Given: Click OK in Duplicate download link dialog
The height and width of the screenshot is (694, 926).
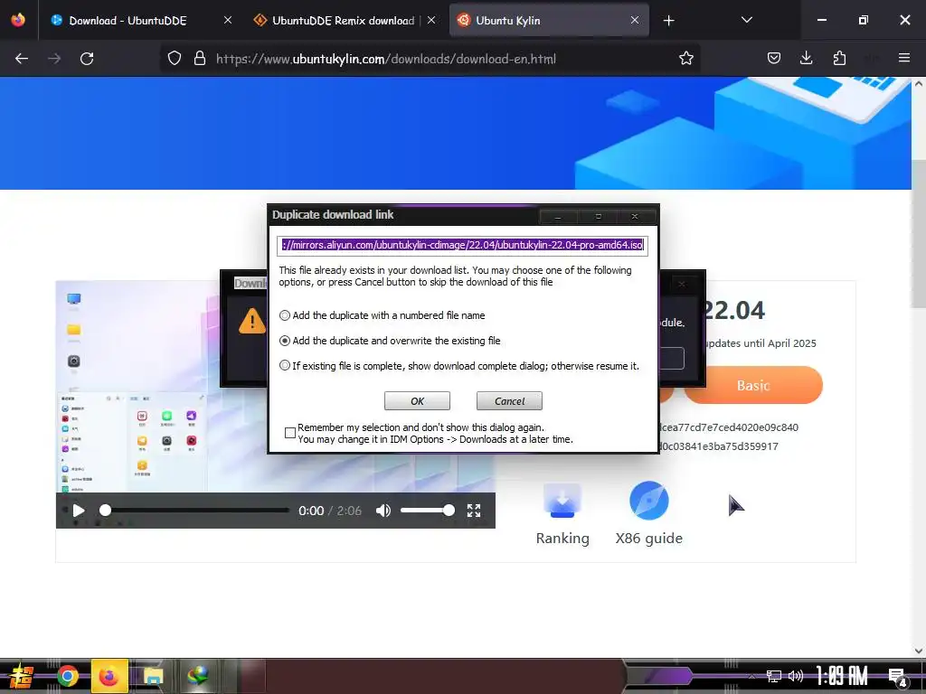Looking at the screenshot, I should click(417, 400).
